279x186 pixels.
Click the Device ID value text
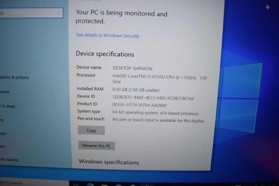[153, 98]
